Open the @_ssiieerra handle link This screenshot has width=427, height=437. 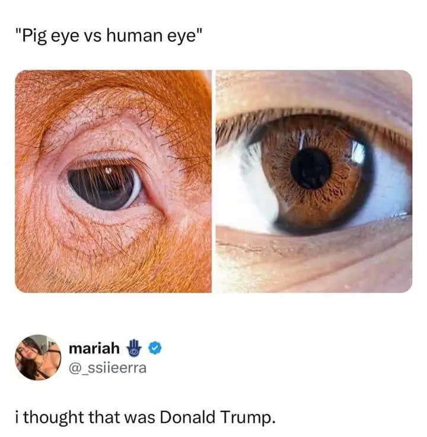pos(107,368)
